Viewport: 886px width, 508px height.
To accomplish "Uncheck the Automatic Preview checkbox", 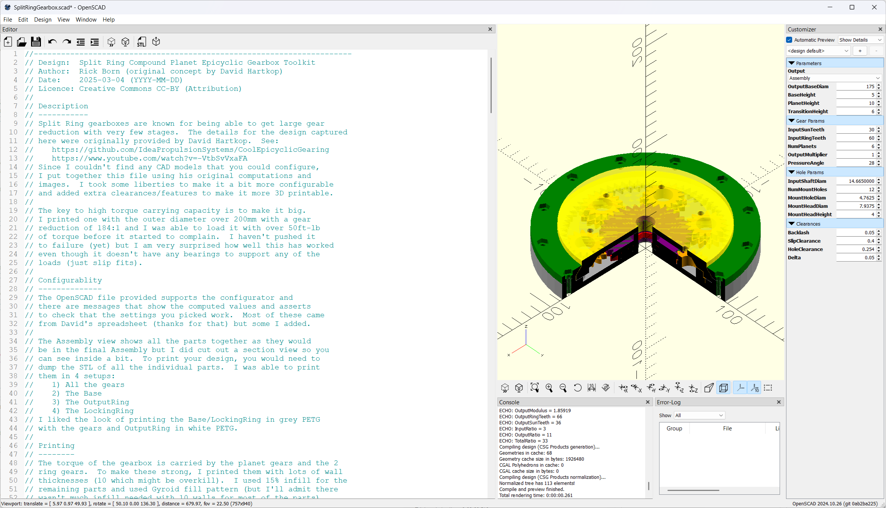I will 789,40.
